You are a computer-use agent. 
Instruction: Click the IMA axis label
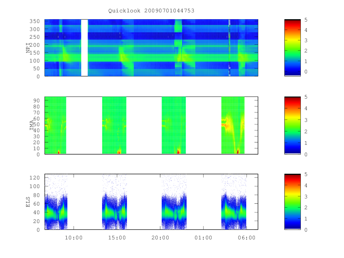[x=32, y=126]
